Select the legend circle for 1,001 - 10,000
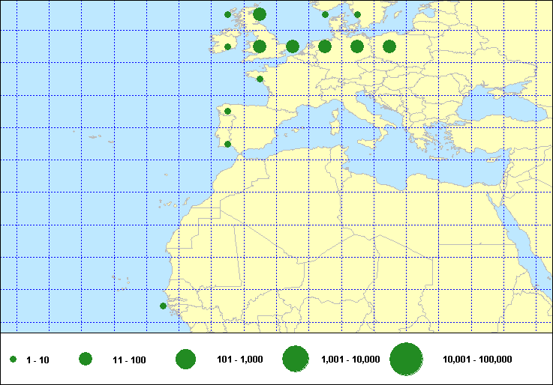 click(296, 360)
